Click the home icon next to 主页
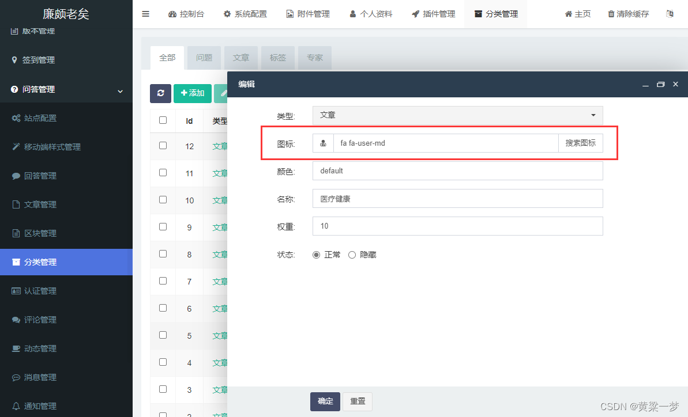This screenshot has height=417, width=688. coord(567,13)
